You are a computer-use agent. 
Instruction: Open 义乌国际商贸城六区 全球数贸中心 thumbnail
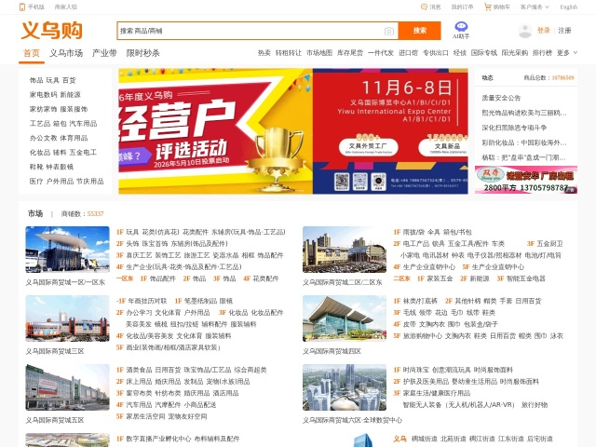click(x=345, y=387)
